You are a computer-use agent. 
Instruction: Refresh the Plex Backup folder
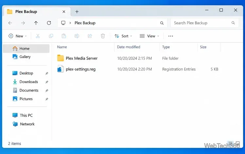[x=49, y=23]
